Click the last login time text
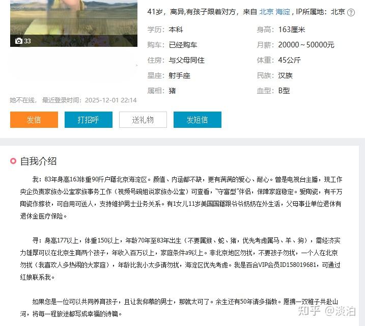This screenshot has height=326, width=365. click(90, 100)
